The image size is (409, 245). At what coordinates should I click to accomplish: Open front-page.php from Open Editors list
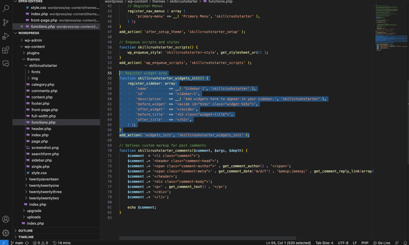point(56,20)
